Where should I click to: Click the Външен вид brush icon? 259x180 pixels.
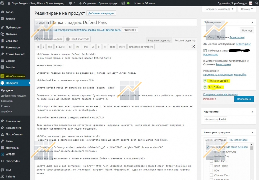(2, 121)
